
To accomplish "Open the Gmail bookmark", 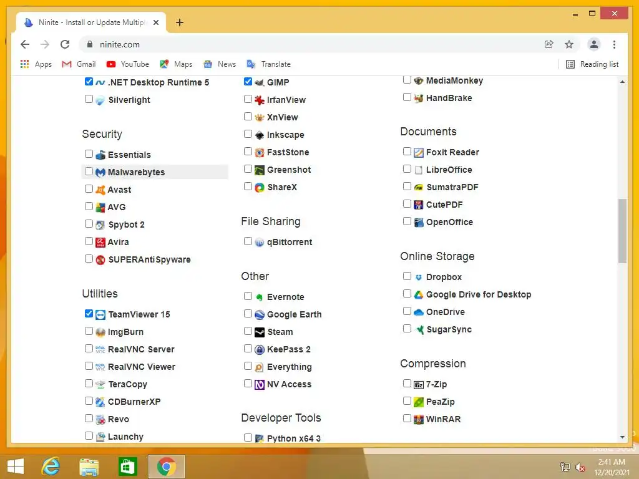I will pyautogui.click(x=79, y=64).
